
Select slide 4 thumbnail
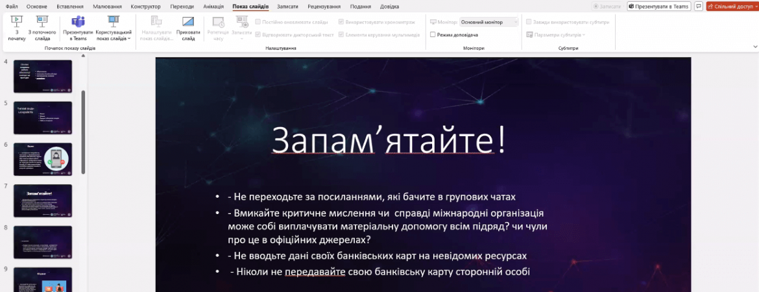[43, 76]
